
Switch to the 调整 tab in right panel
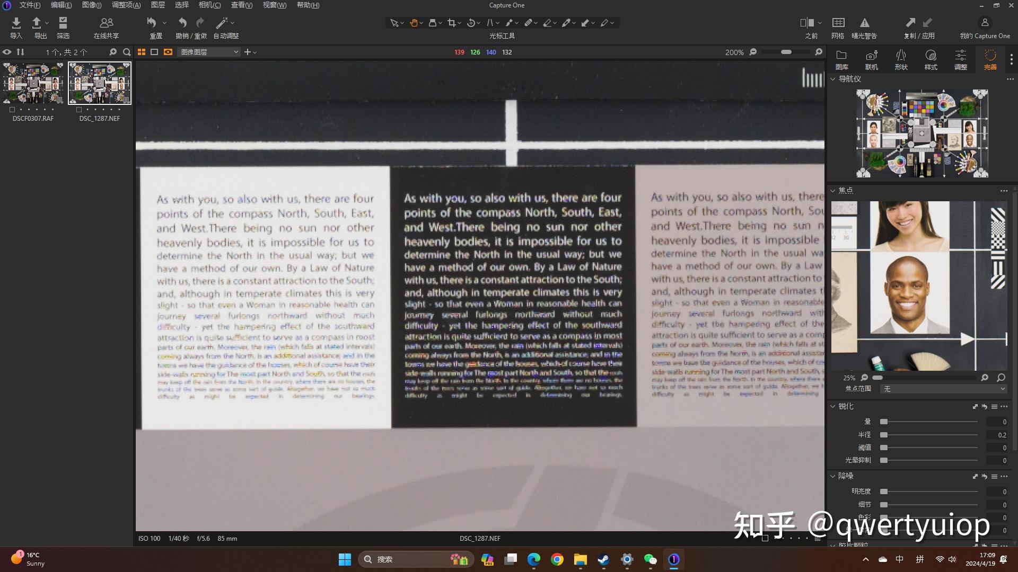[960, 58]
